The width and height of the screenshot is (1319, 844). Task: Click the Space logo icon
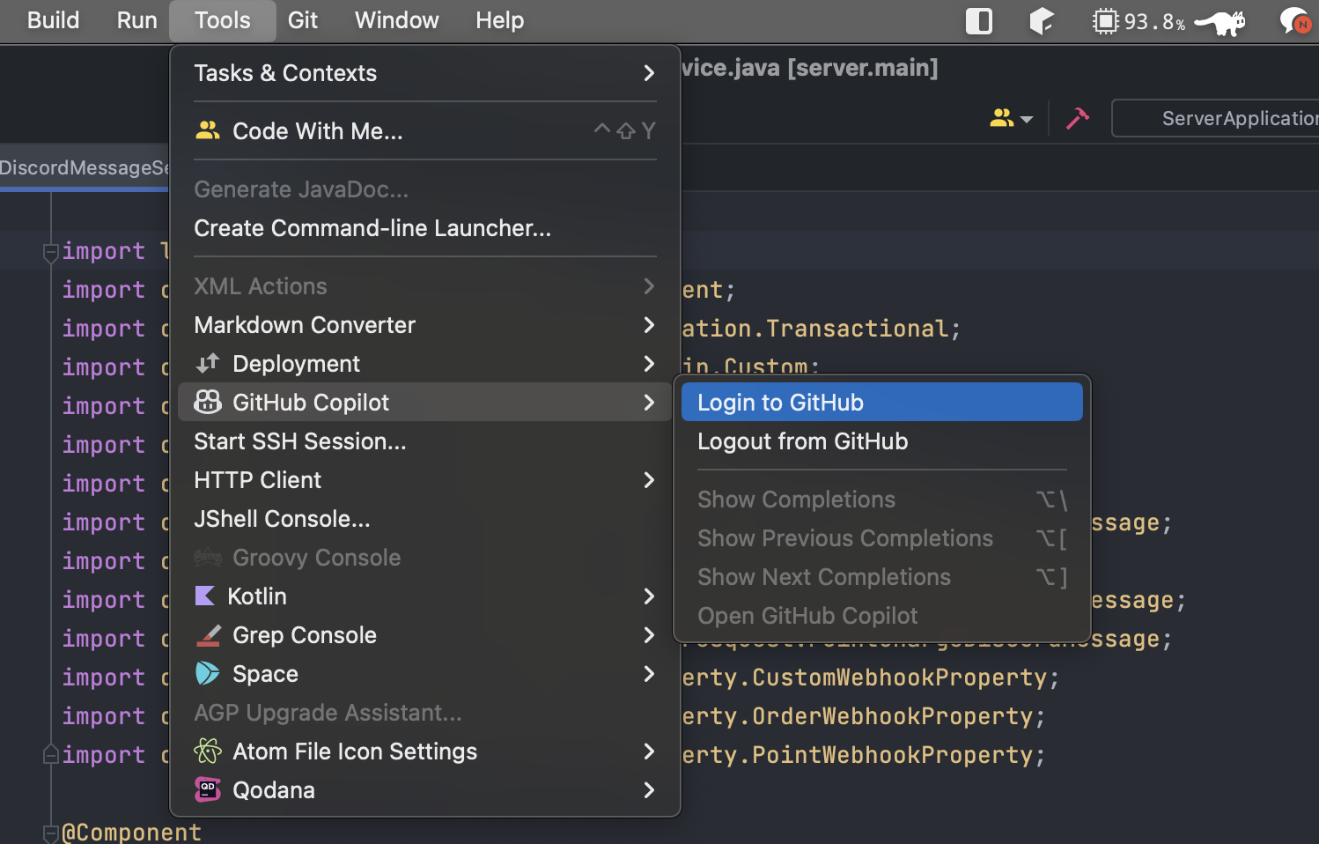click(x=208, y=673)
